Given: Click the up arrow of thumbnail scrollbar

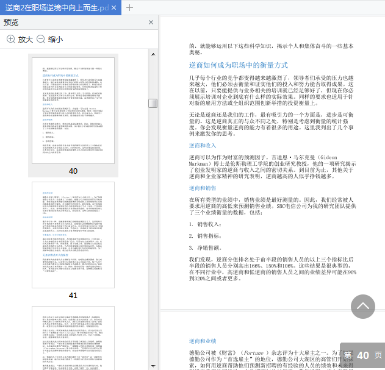Looking at the screenshot, I should pos(153,53).
